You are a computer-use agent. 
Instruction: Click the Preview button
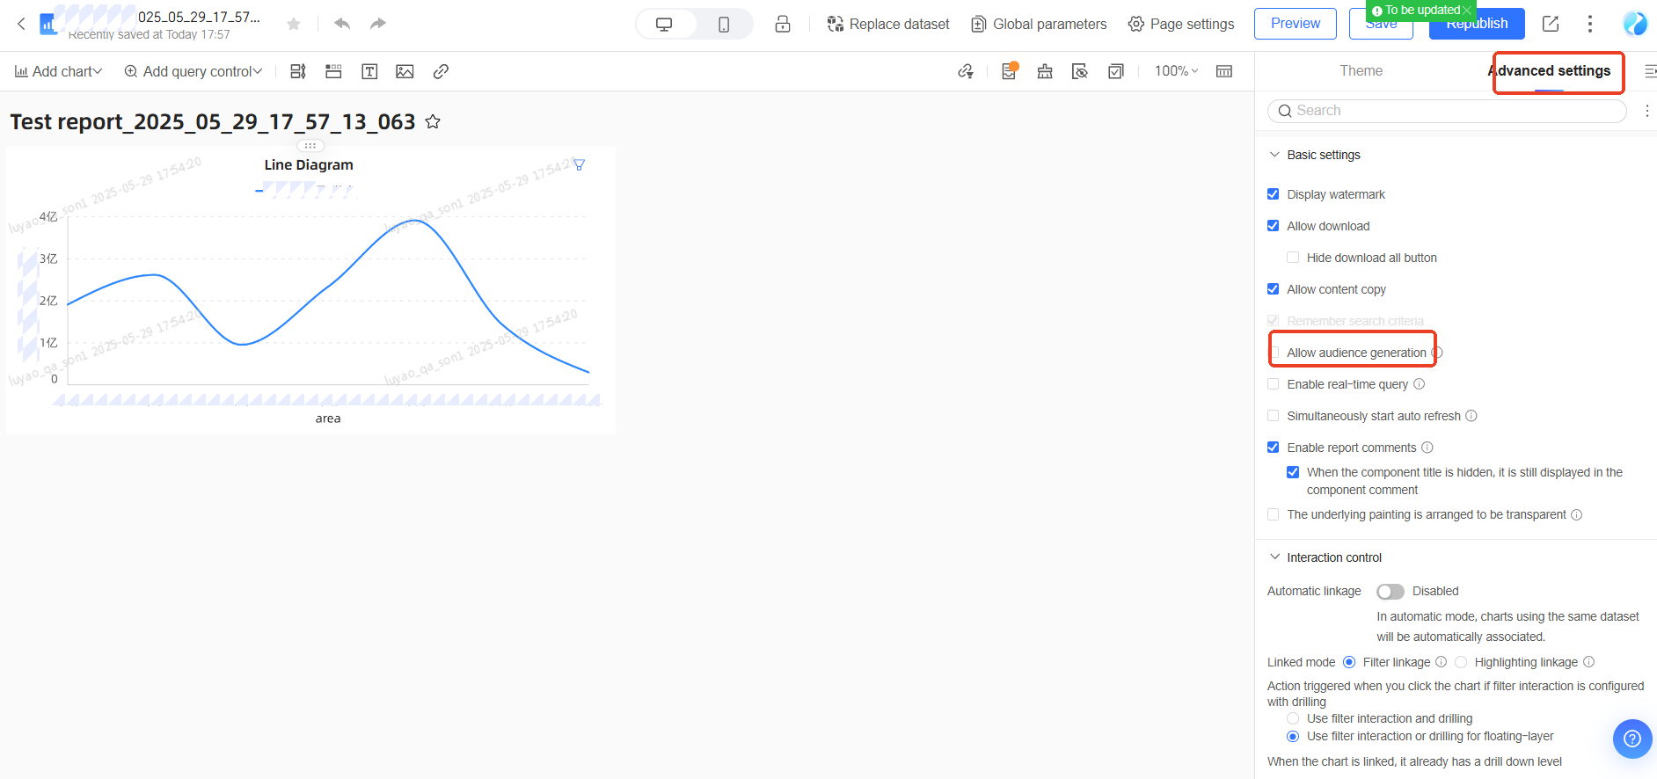(1295, 24)
